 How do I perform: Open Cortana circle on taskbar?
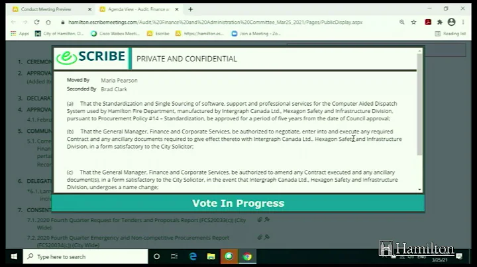click(156, 256)
